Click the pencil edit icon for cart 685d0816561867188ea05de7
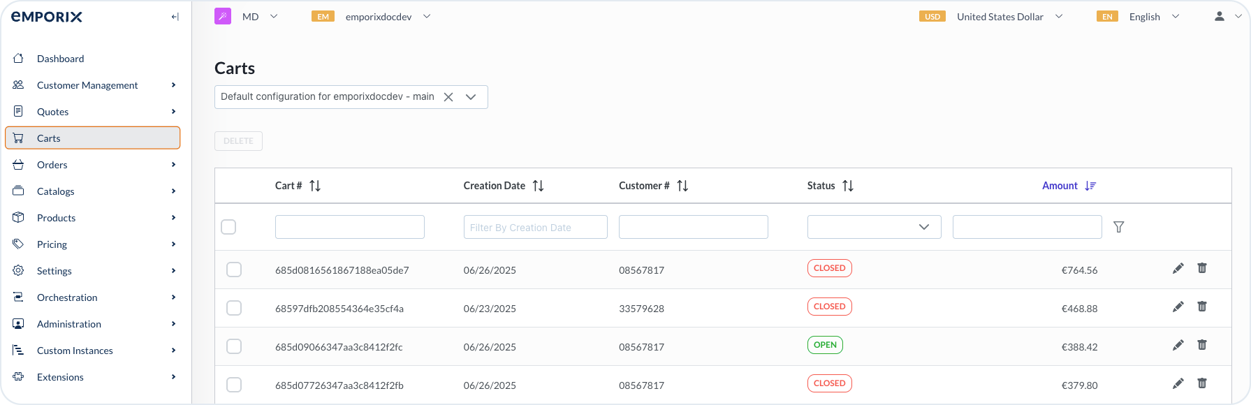Image resolution: width=1251 pixels, height=405 pixels. [1178, 268]
